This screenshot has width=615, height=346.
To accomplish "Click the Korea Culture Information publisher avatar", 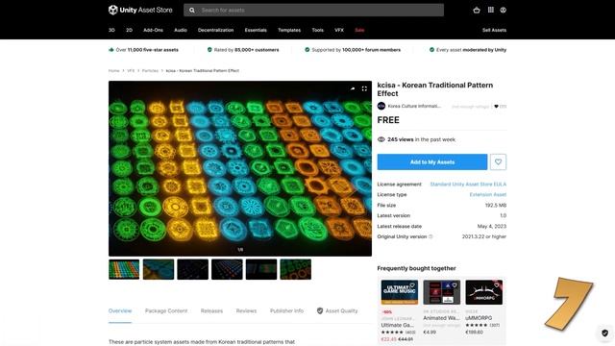I will click(x=381, y=106).
